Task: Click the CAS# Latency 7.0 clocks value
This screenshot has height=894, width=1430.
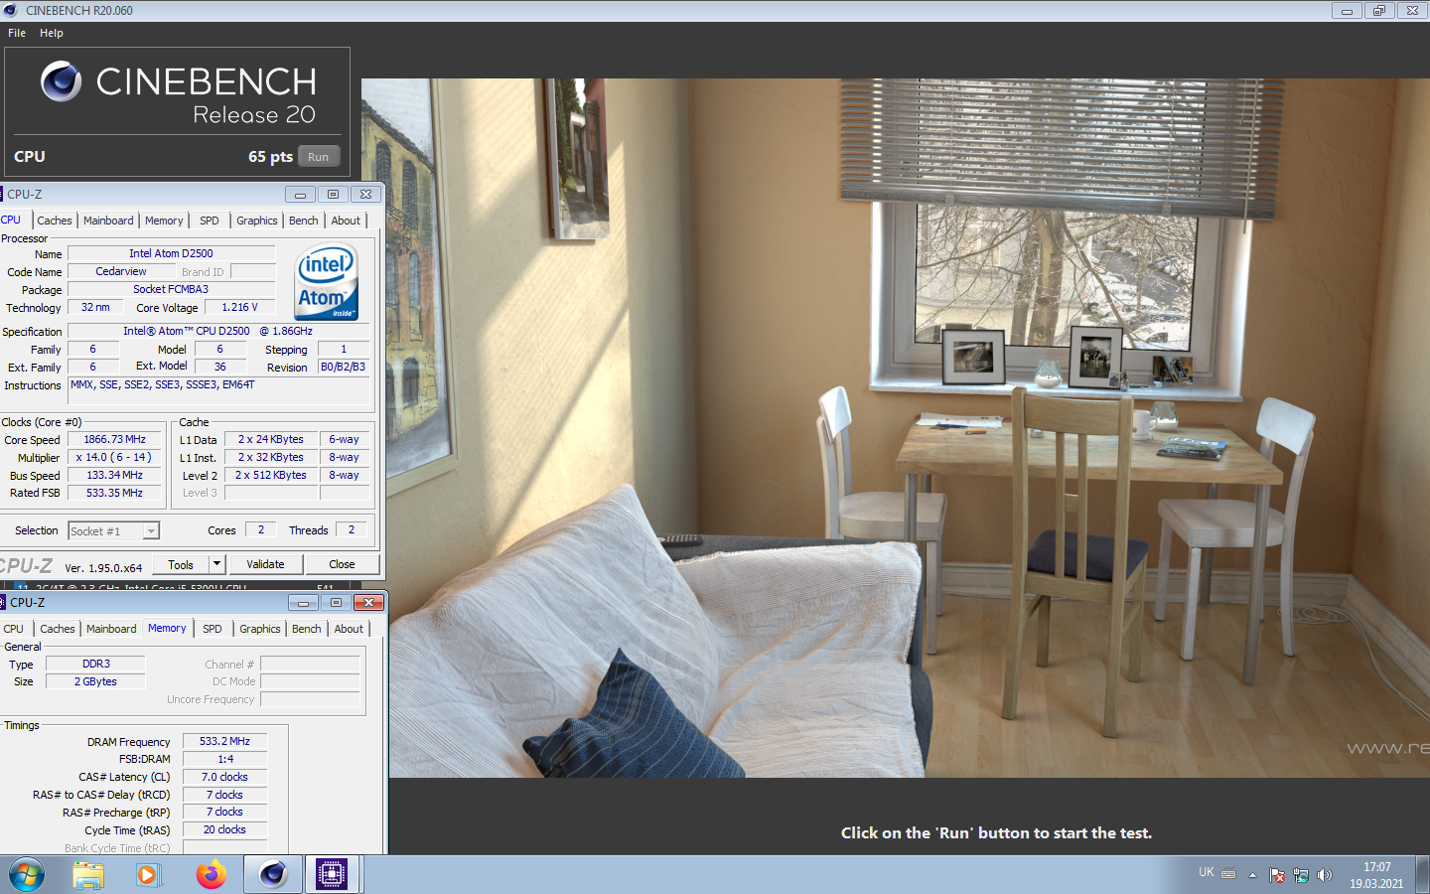Action: (x=224, y=777)
